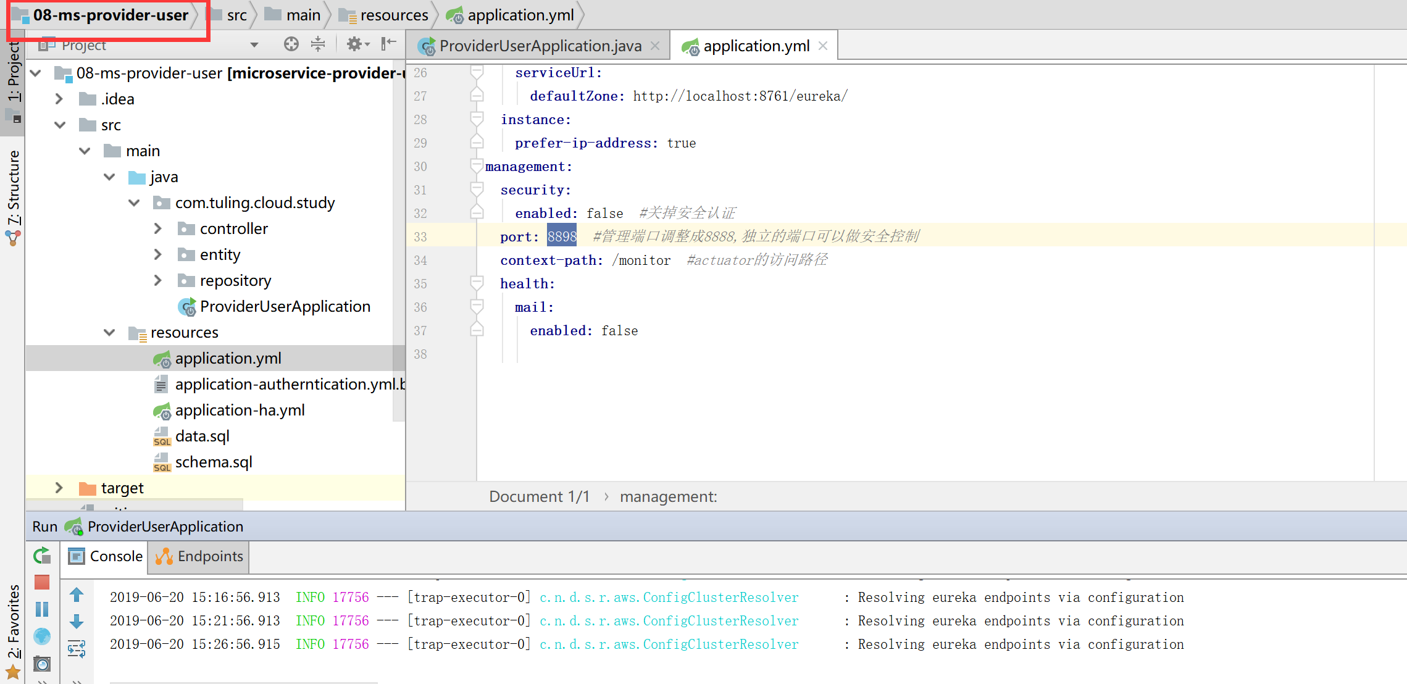The height and width of the screenshot is (684, 1407).
Task: Hide the Project tool window
Action: pos(388,44)
